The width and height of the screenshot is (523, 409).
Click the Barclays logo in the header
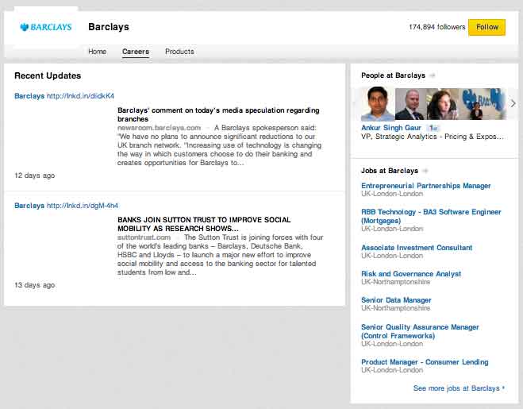46,27
